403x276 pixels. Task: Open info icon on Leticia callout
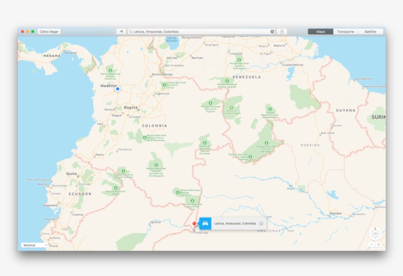(x=261, y=223)
